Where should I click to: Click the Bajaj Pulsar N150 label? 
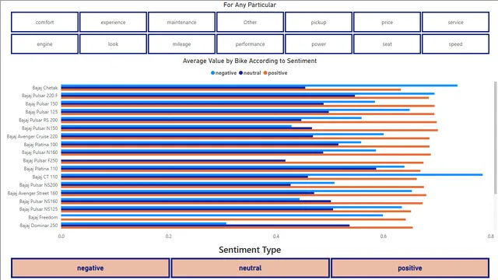tap(40, 128)
